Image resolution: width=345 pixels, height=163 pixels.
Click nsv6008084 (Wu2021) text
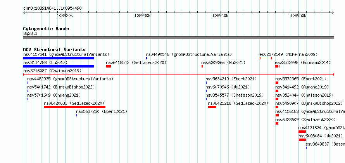(x=321, y=136)
